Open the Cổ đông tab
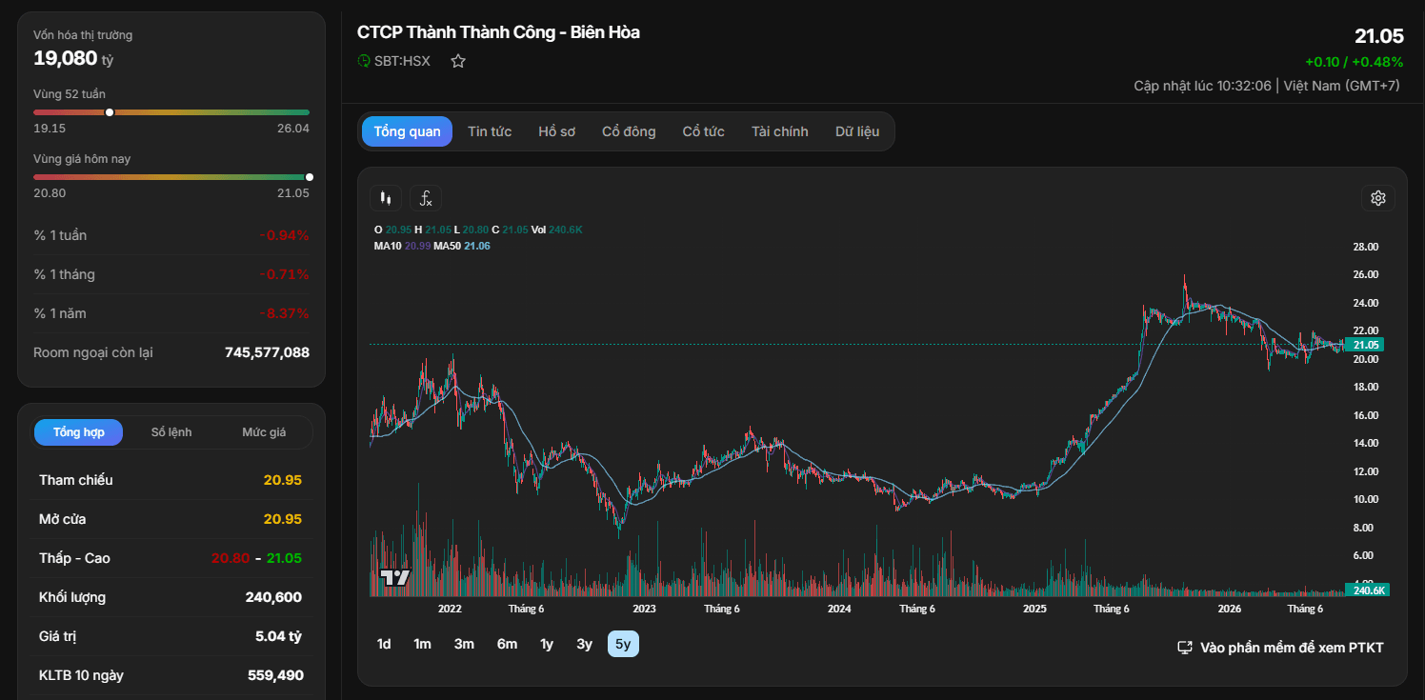Image resolution: width=1425 pixels, height=700 pixels. pyautogui.click(x=629, y=131)
